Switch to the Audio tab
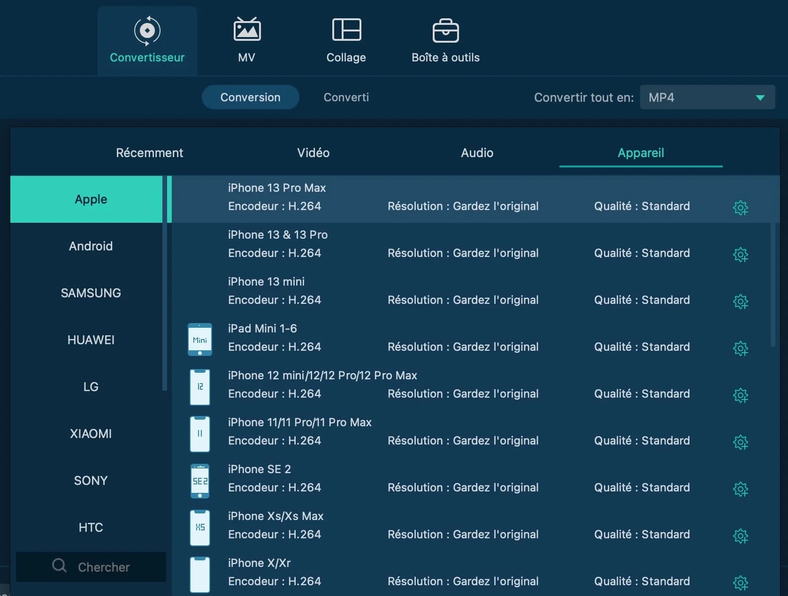 pyautogui.click(x=477, y=153)
